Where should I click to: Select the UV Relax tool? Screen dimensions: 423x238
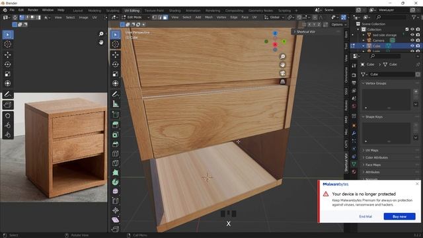coord(7,125)
